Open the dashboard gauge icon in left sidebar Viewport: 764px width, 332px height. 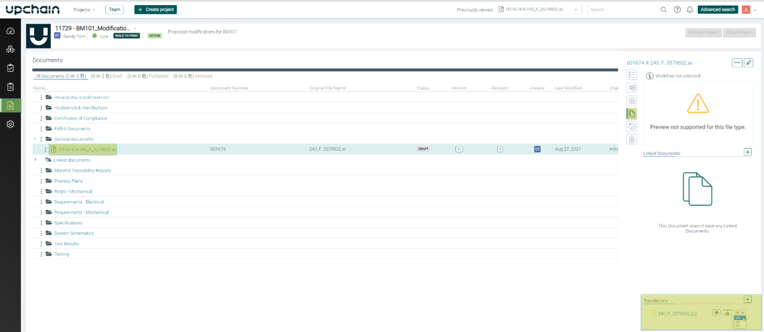(x=10, y=30)
